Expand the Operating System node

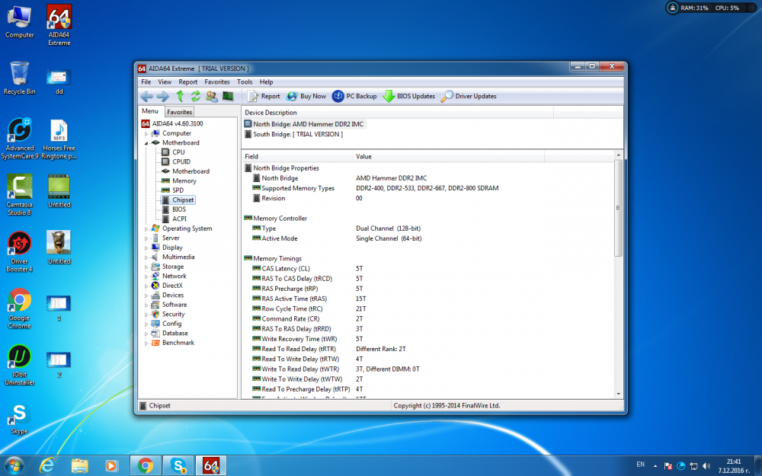[x=146, y=228]
